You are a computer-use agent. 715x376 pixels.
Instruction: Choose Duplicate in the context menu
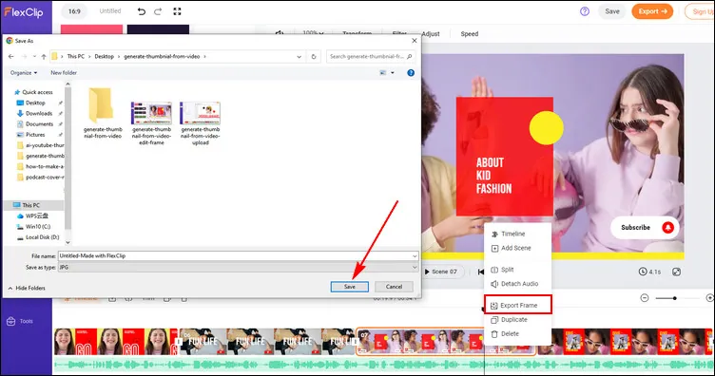[x=510, y=320]
